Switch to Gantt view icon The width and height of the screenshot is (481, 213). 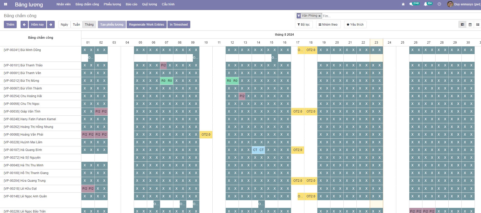point(462,25)
